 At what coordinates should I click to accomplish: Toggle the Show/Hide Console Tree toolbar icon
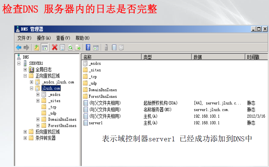click(44, 47)
